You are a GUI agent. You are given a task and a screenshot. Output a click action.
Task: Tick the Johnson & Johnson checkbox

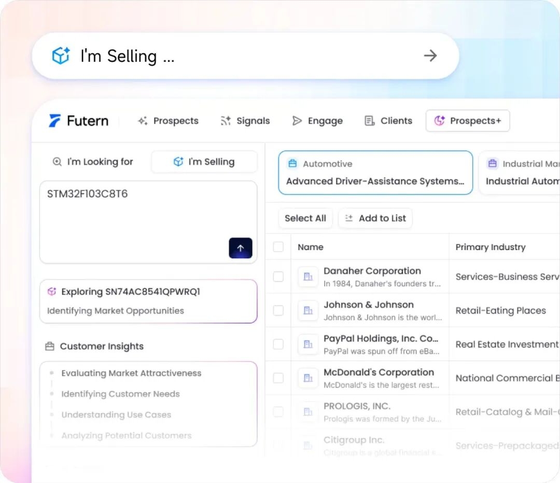[278, 310]
